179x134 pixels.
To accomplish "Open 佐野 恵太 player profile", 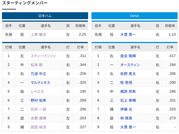I will click(x=128, y=74).
